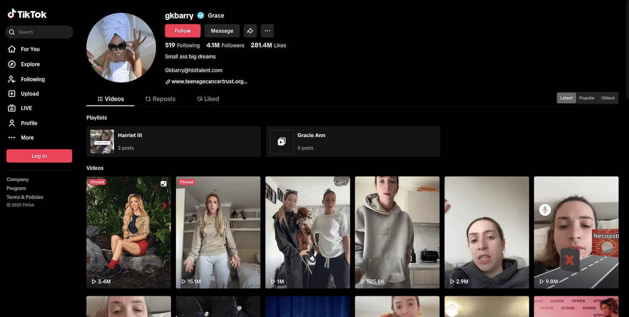Follow the gkbarry account
Viewport: 629px width, 317px height.
182,31
